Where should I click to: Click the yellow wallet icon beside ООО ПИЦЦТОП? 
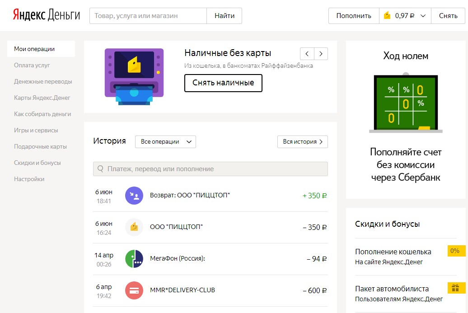point(134,227)
